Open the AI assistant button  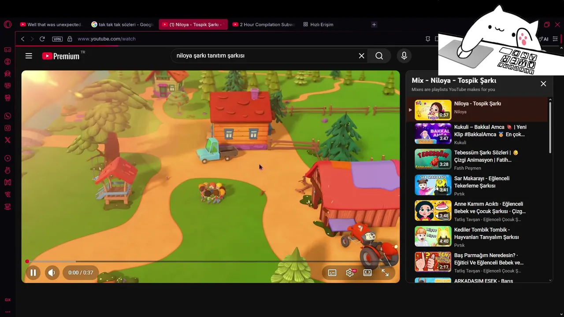pyautogui.click(x=544, y=39)
